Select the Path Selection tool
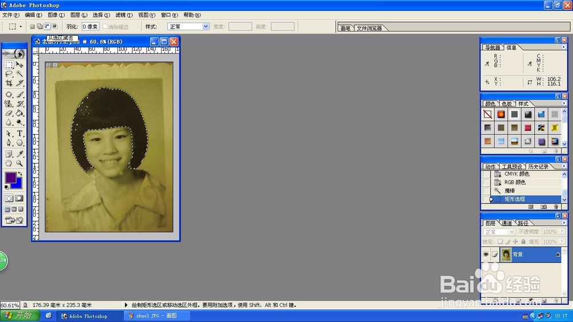 (x=9, y=133)
